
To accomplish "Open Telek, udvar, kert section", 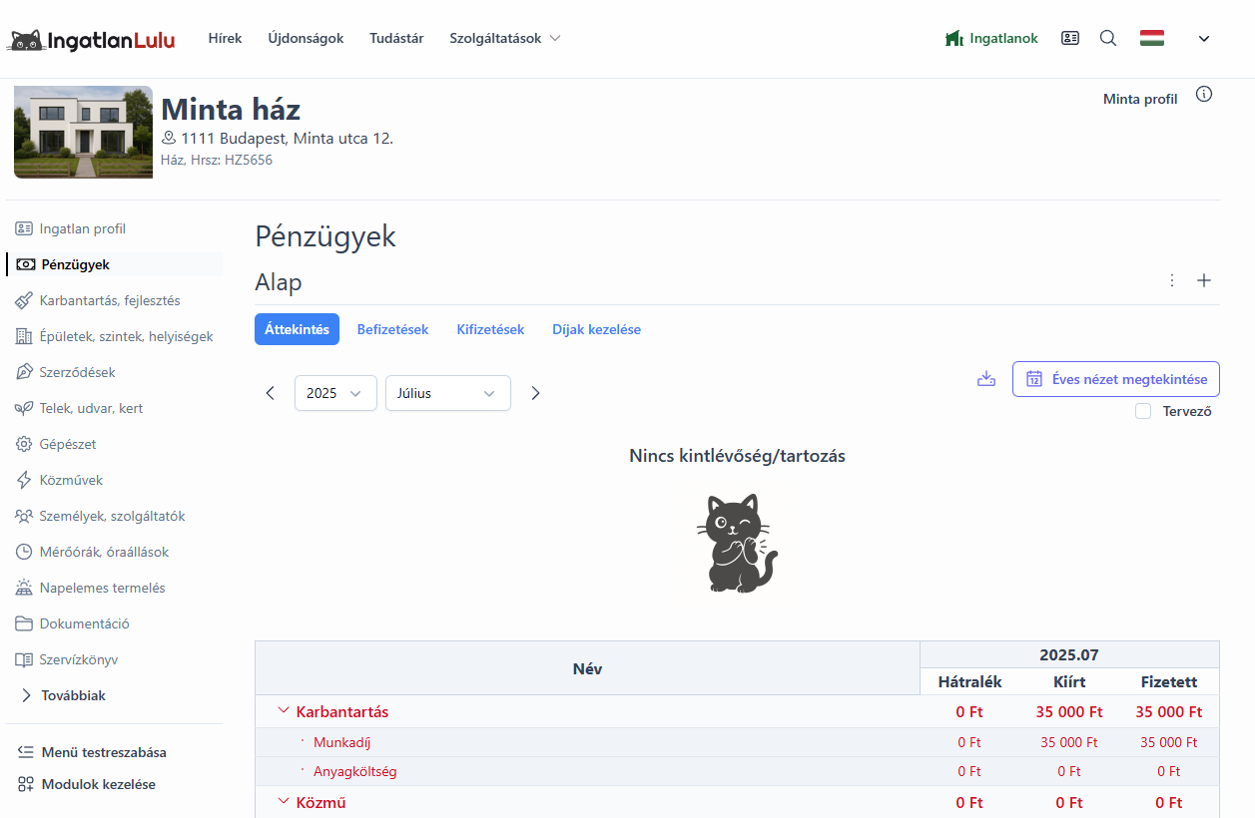I will (79, 408).
